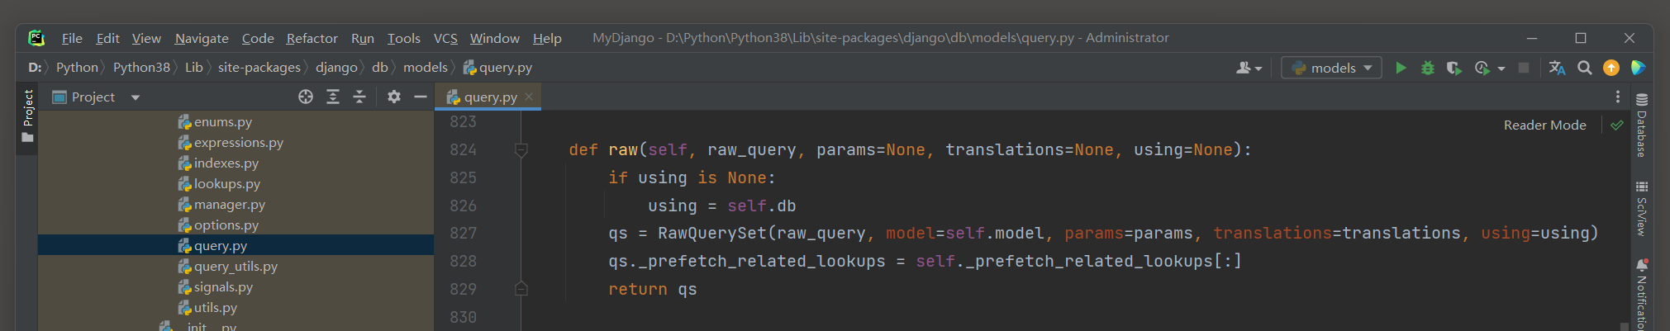Open Project panel gear settings
1670x331 pixels.
tap(394, 97)
